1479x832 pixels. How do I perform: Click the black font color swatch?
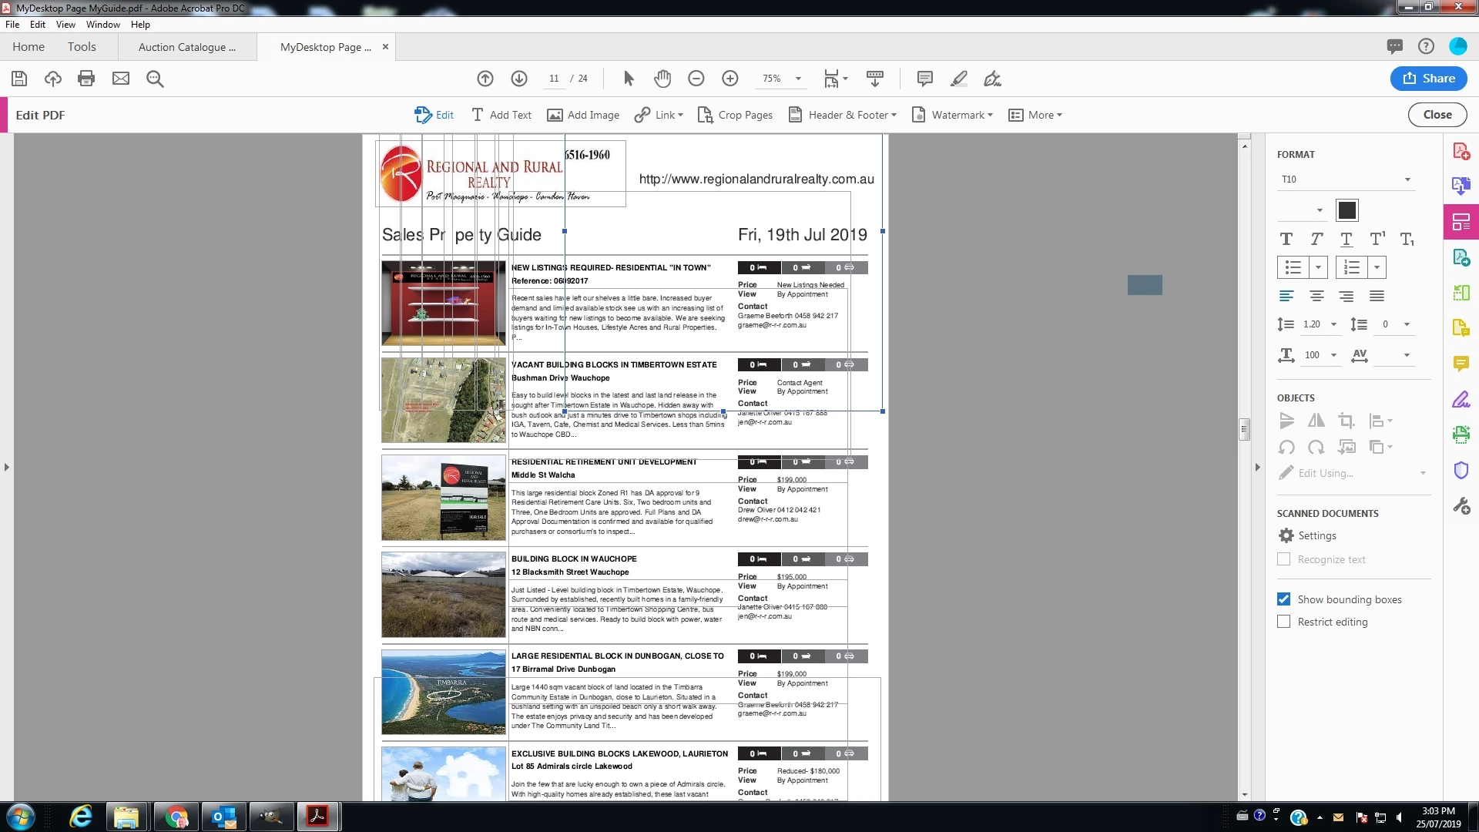[1347, 210]
